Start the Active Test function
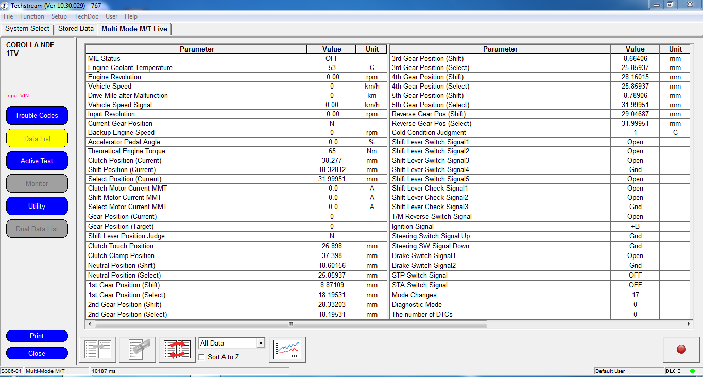 37,161
